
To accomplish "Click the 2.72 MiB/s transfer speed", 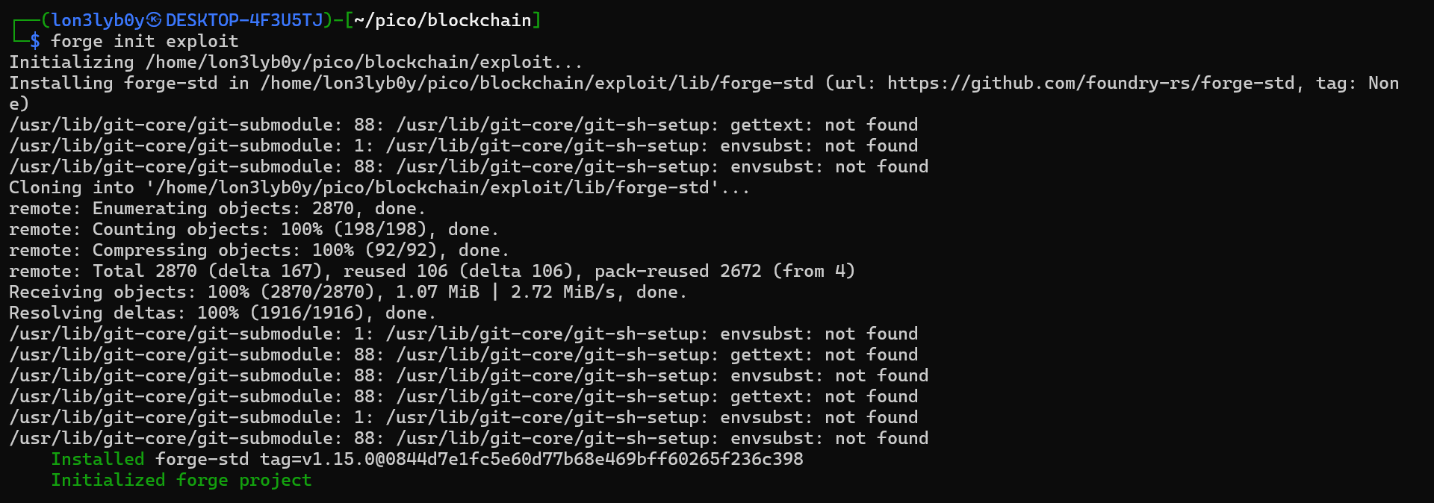I will pos(562,292).
